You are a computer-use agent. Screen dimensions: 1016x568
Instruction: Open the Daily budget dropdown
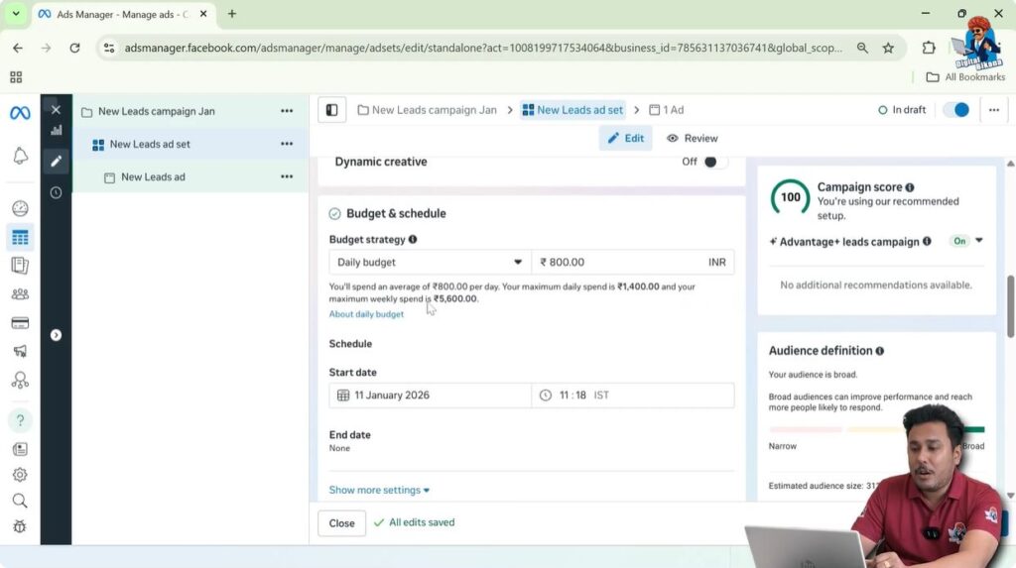click(x=430, y=263)
